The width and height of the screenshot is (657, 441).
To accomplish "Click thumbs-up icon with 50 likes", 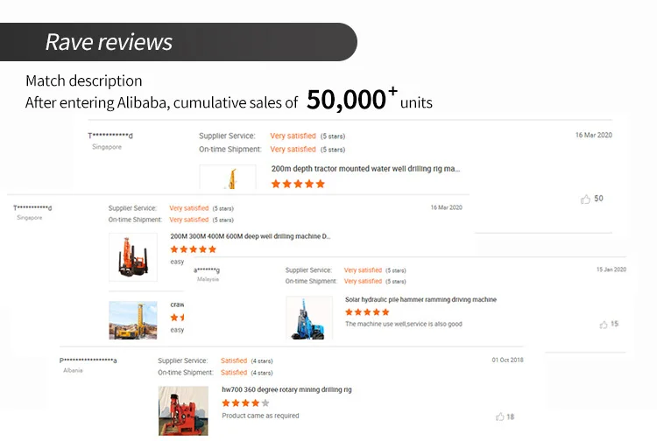I will point(585,199).
